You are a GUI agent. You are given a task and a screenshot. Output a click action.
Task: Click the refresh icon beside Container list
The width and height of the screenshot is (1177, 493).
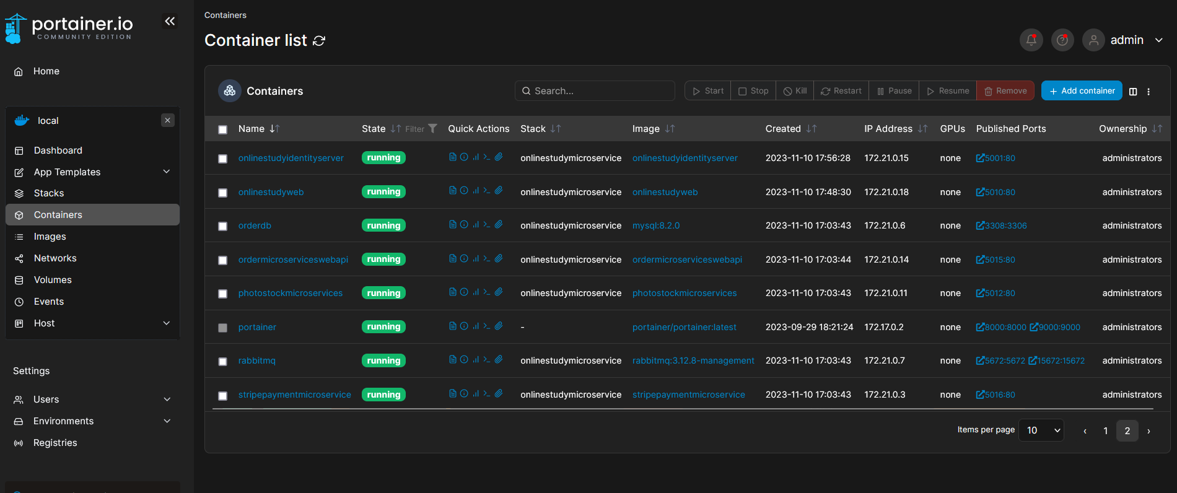[319, 41]
